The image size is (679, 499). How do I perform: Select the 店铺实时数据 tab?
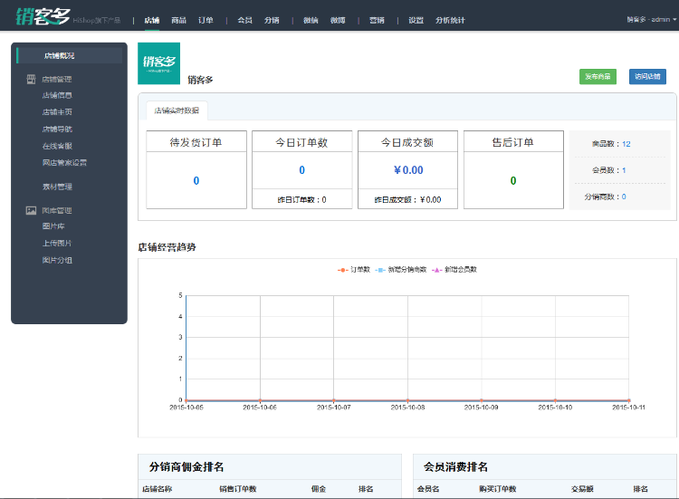tap(177, 110)
